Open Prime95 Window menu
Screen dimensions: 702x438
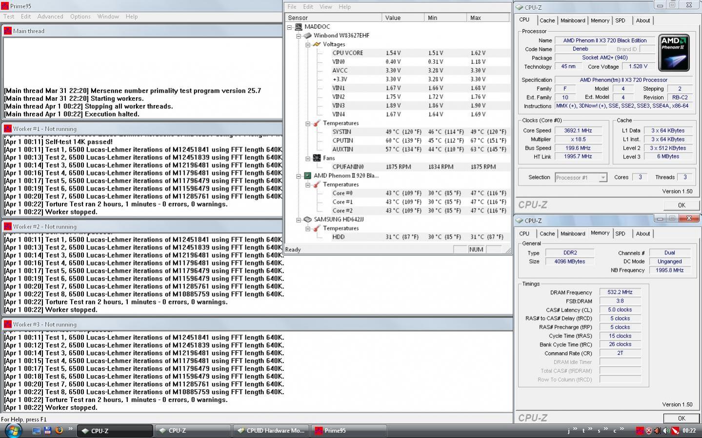tap(108, 16)
